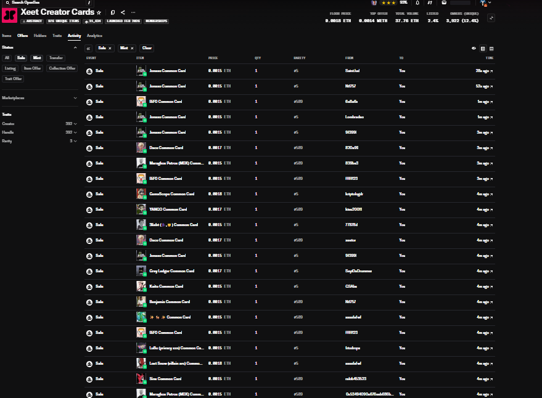Select the Activity tab

click(75, 36)
